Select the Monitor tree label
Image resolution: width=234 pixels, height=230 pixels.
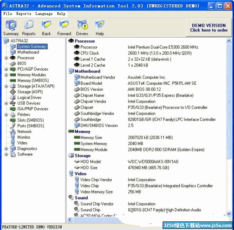[x=24, y=137]
